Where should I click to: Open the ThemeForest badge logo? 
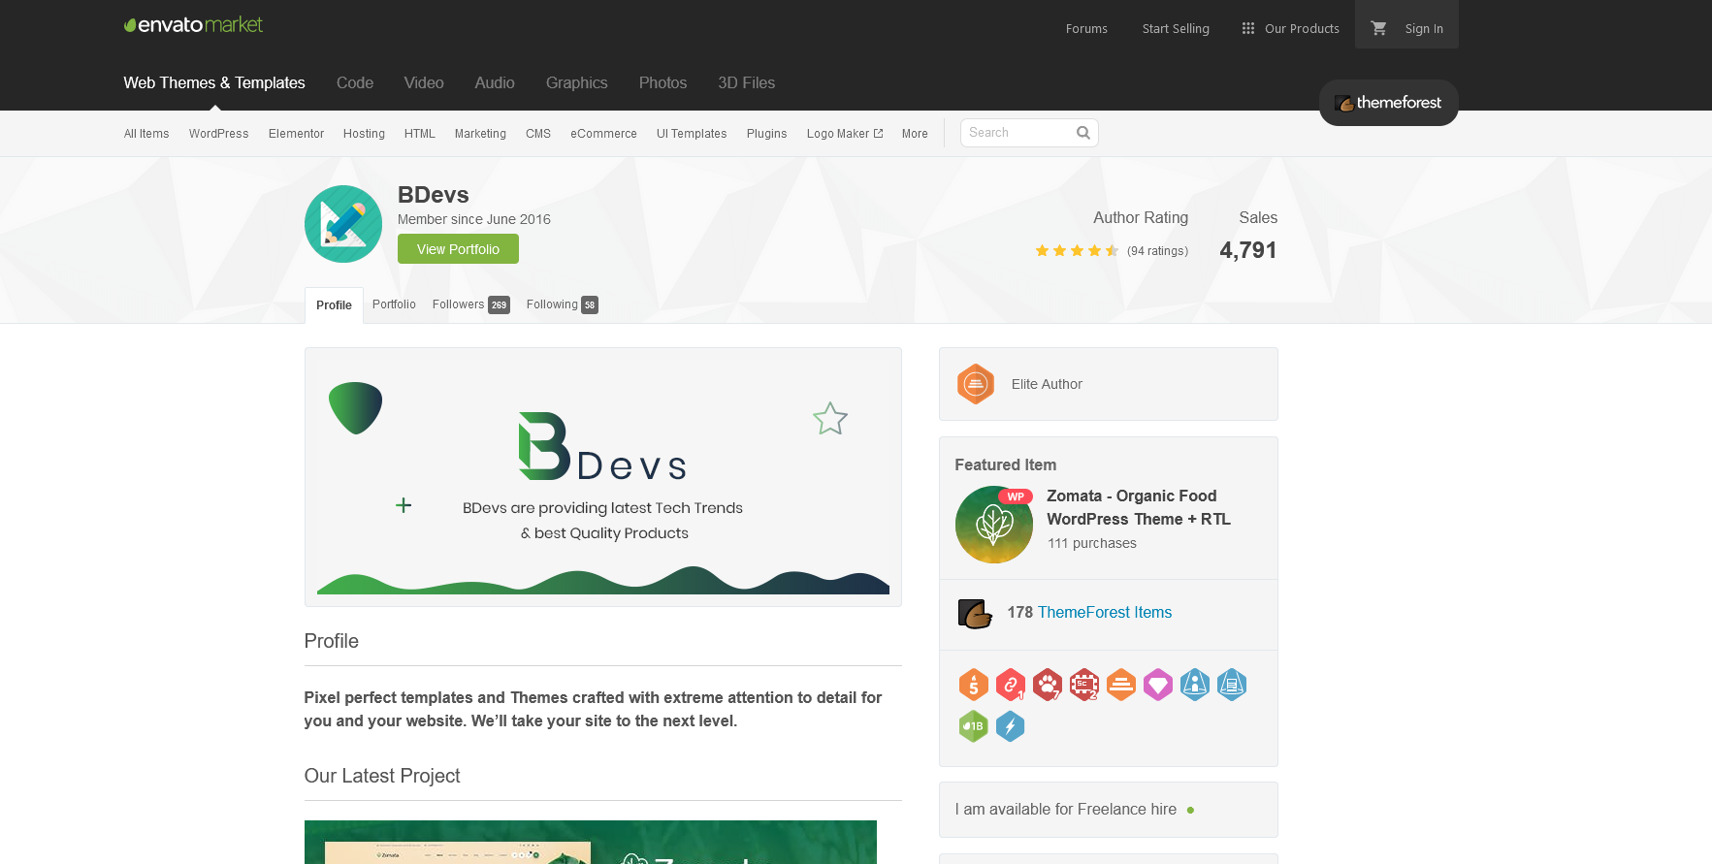[1388, 103]
